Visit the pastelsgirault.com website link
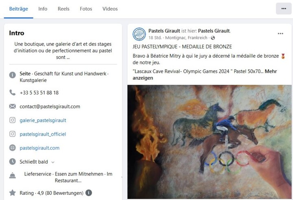293x200 pixels. (39, 148)
